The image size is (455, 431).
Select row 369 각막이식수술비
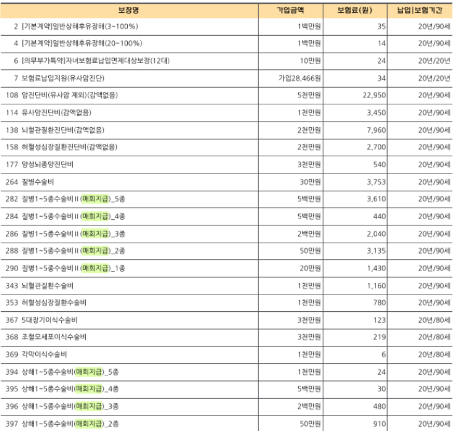pos(227,354)
